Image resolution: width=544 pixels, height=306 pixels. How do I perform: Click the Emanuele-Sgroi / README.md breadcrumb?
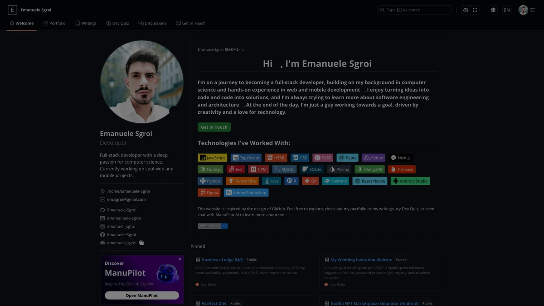click(x=221, y=49)
